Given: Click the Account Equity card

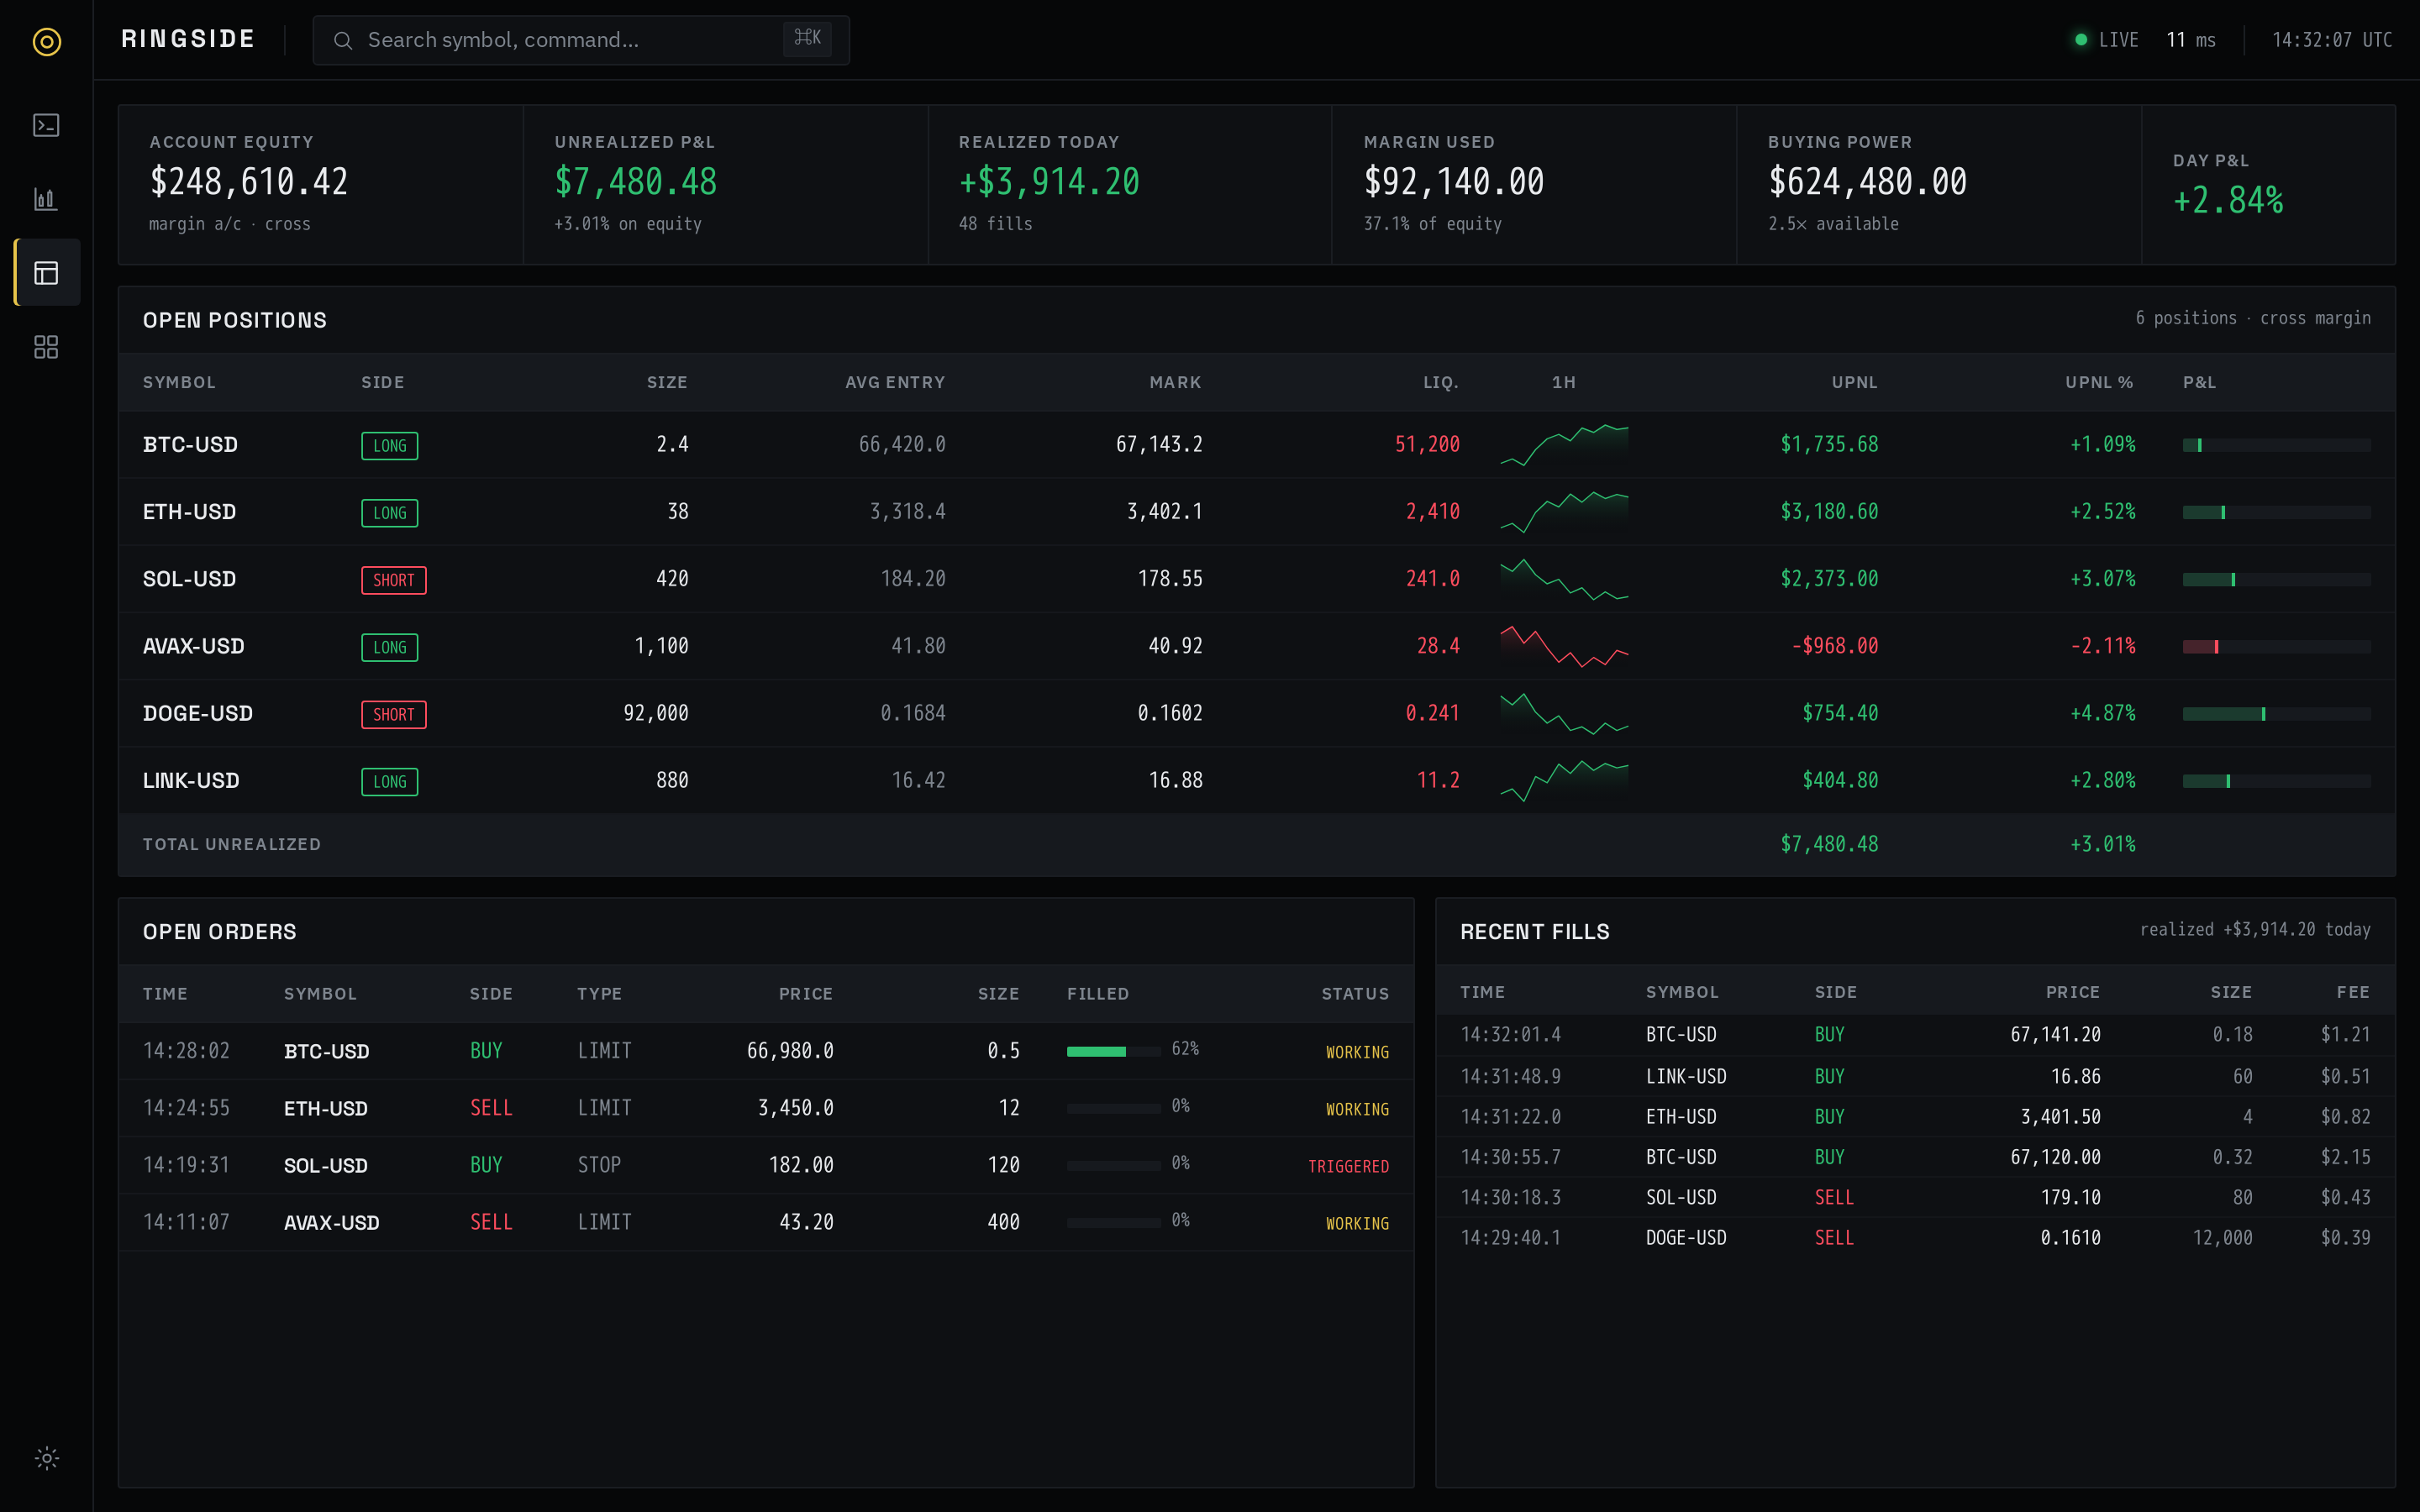Looking at the screenshot, I should click(321, 185).
